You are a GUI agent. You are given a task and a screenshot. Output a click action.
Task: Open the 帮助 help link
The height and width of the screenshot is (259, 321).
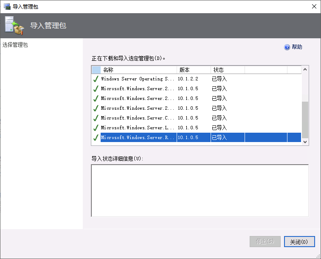[x=297, y=47]
